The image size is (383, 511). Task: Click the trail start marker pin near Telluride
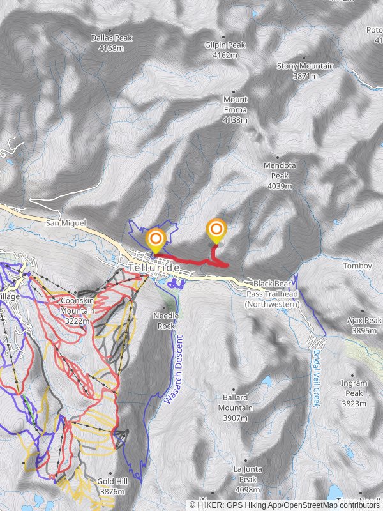[156, 241]
